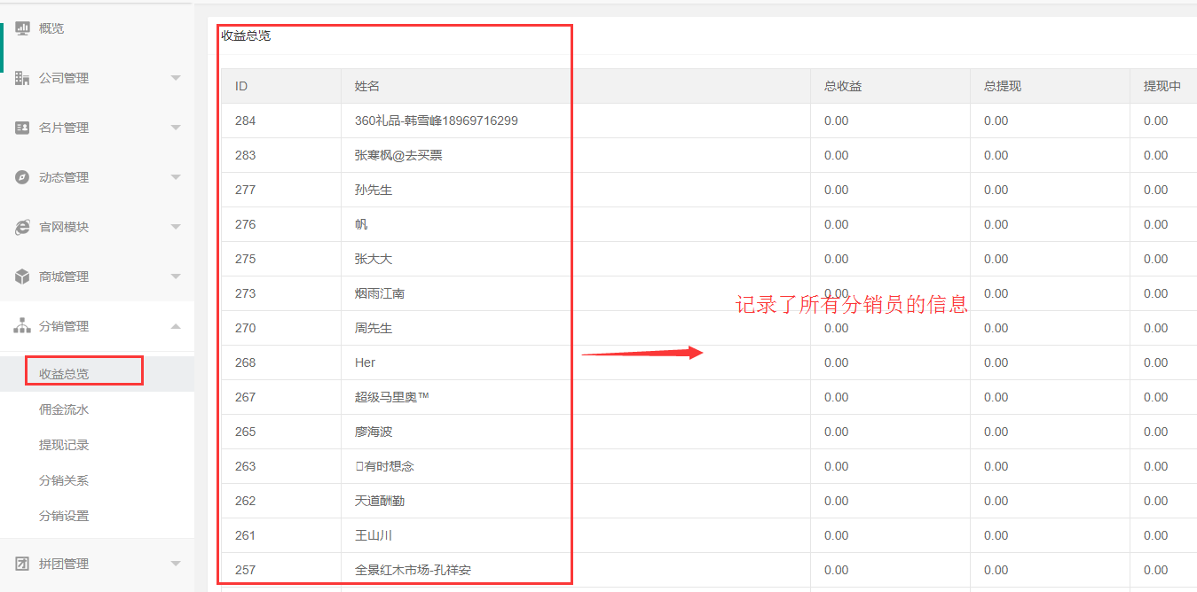Select the row for 超级马里奥™

391,397
